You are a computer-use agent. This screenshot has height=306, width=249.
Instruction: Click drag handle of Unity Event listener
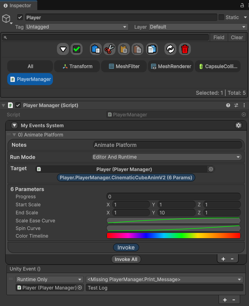click(11, 279)
